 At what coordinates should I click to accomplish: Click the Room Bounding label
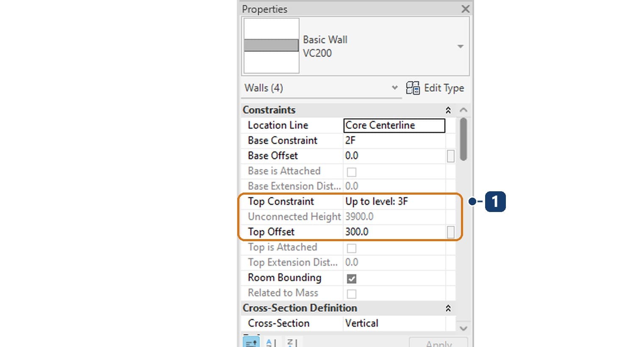284,278
